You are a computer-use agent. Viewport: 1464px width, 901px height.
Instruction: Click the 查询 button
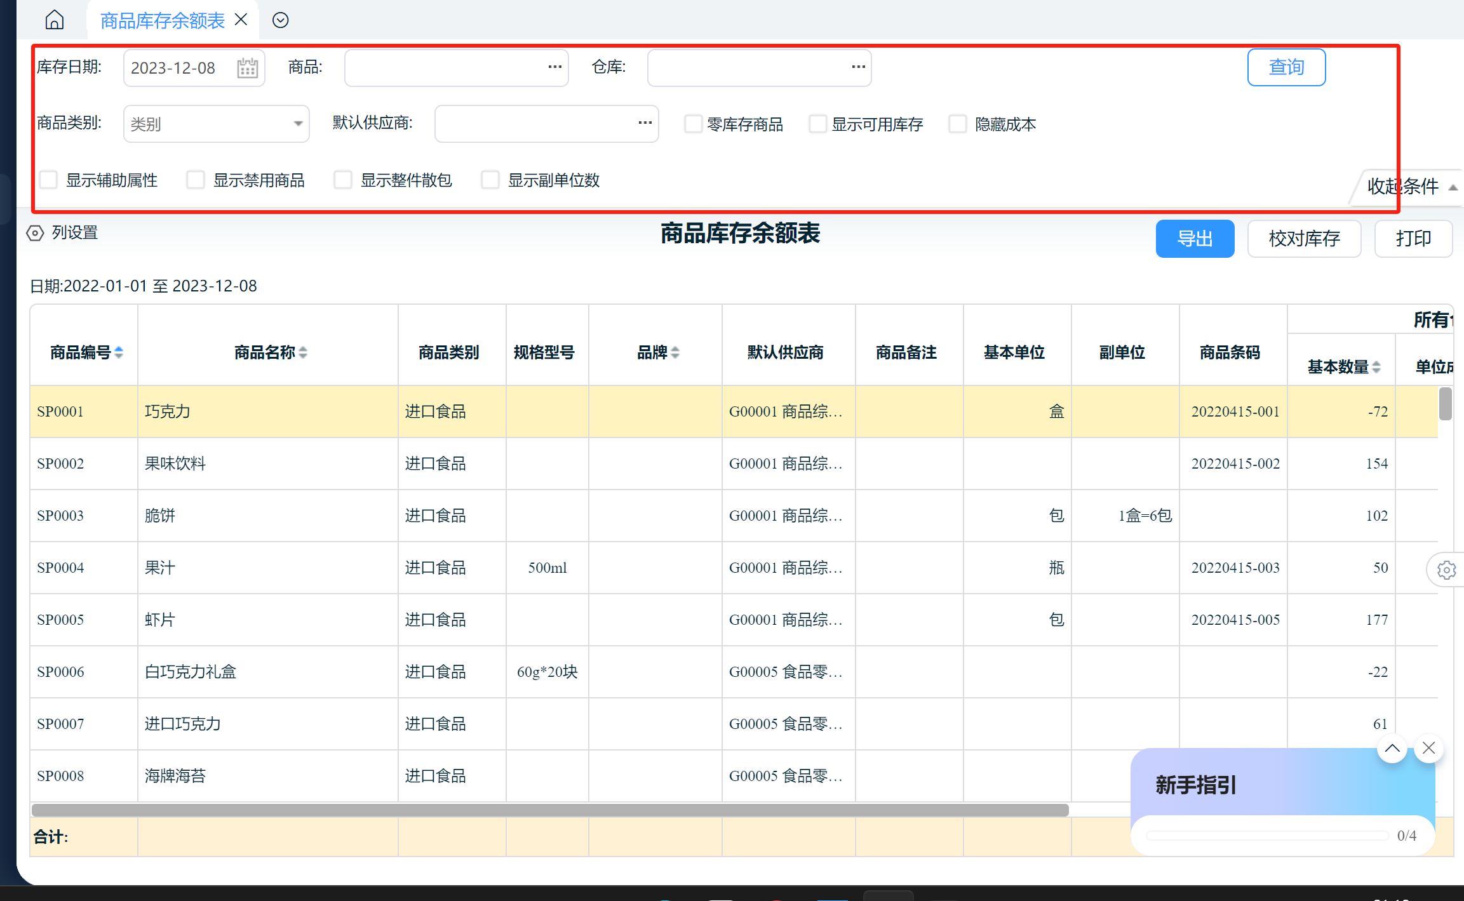1286,67
